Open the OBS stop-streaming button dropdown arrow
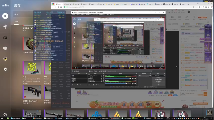The height and width of the screenshot is (120, 214). 164,75
